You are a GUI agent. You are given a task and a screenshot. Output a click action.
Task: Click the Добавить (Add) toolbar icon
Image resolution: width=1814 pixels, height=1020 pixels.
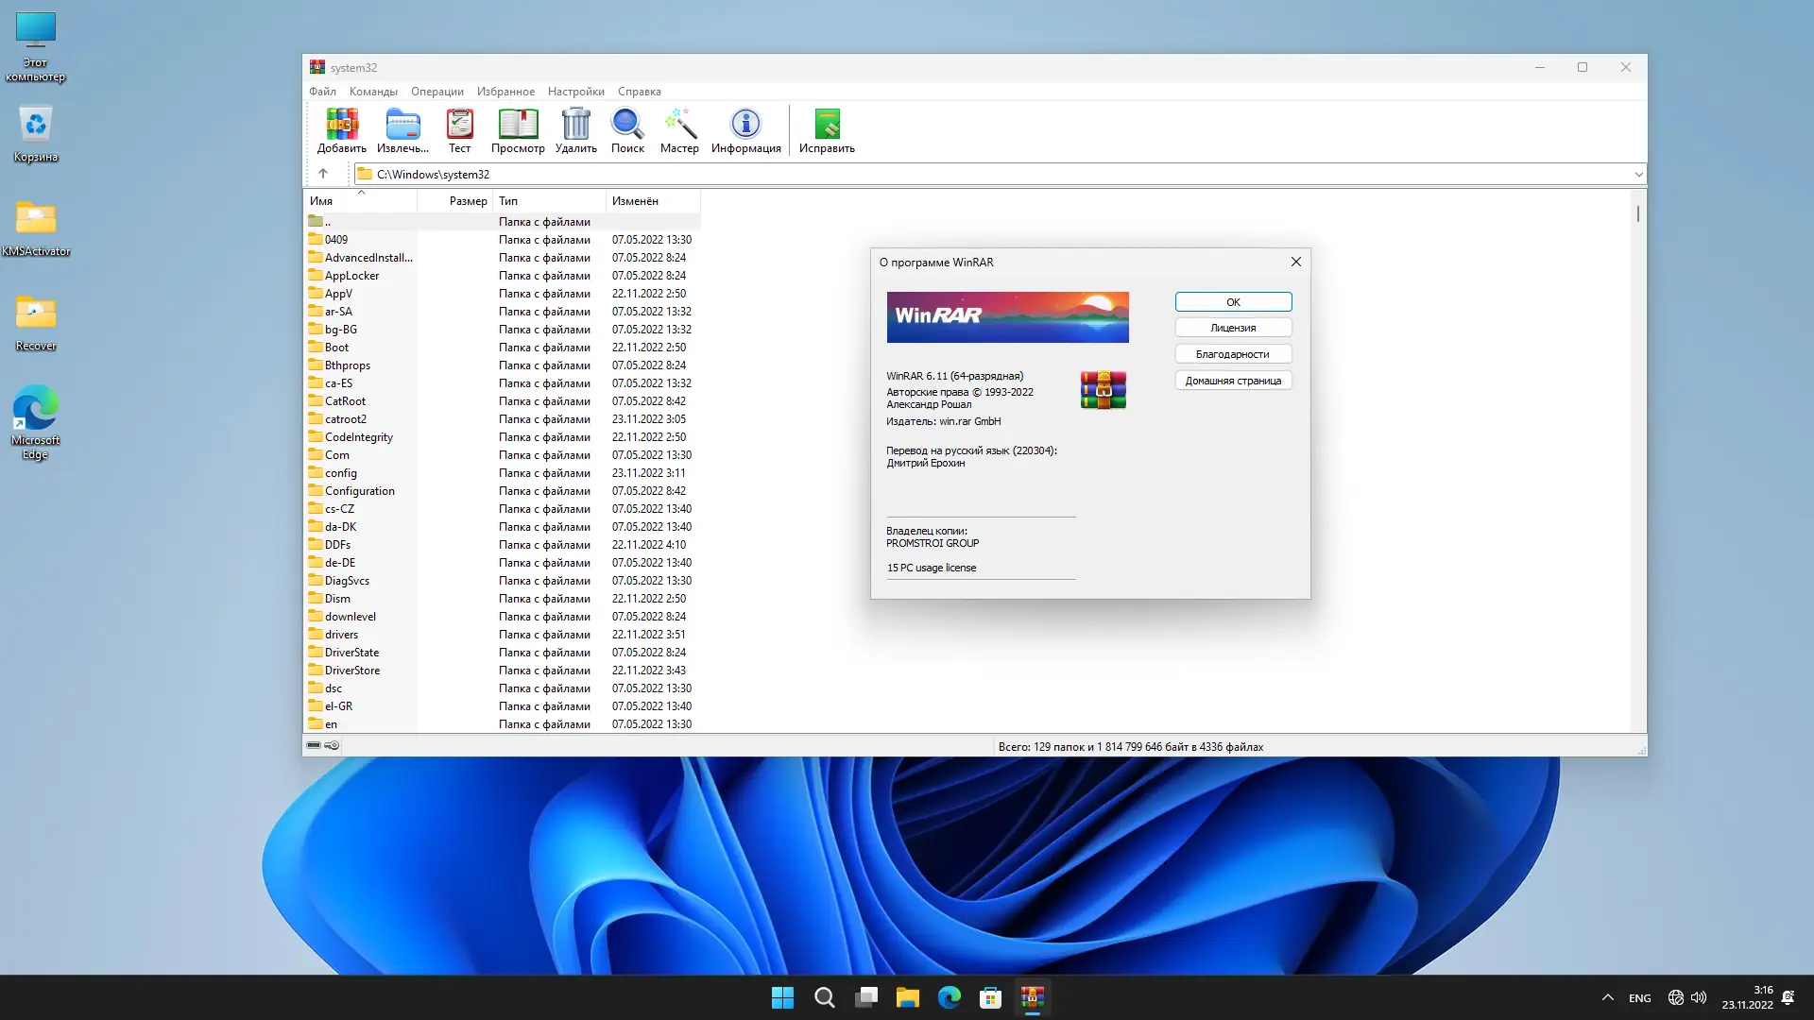click(x=341, y=129)
